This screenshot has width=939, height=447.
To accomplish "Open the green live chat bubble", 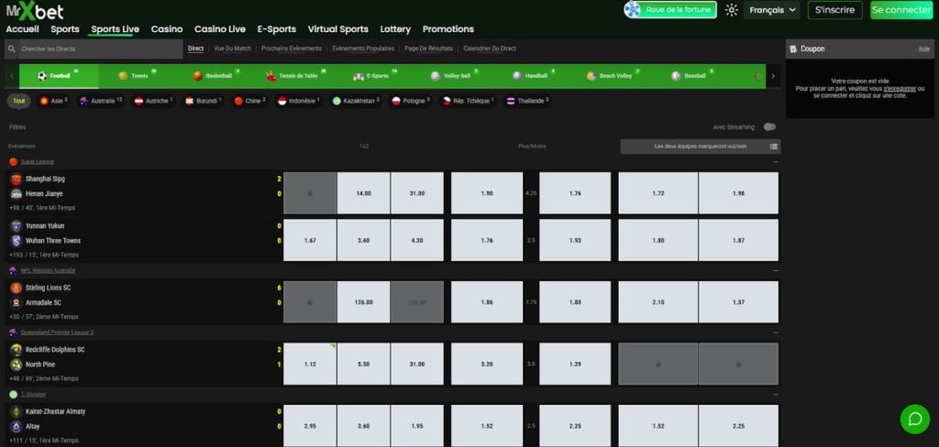I will (x=914, y=419).
